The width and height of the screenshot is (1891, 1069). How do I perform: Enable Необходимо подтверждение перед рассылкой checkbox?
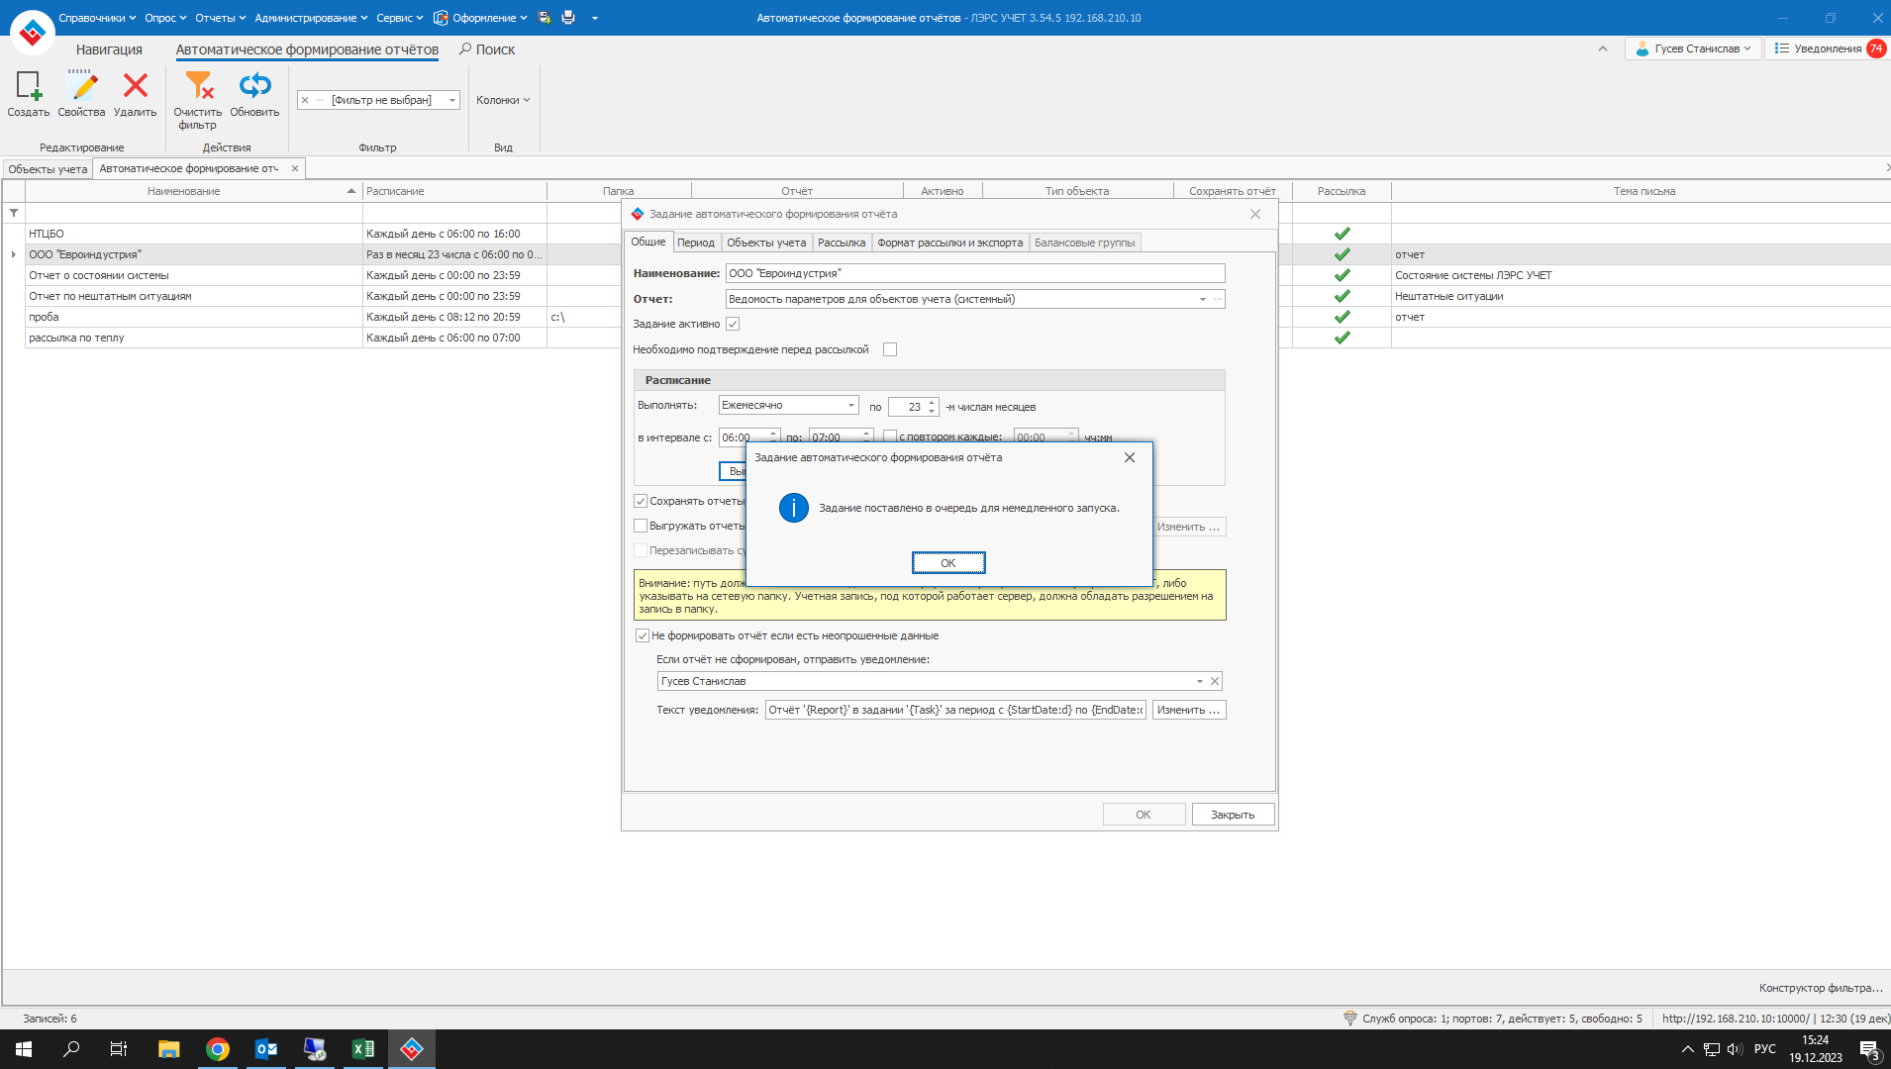(890, 349)
